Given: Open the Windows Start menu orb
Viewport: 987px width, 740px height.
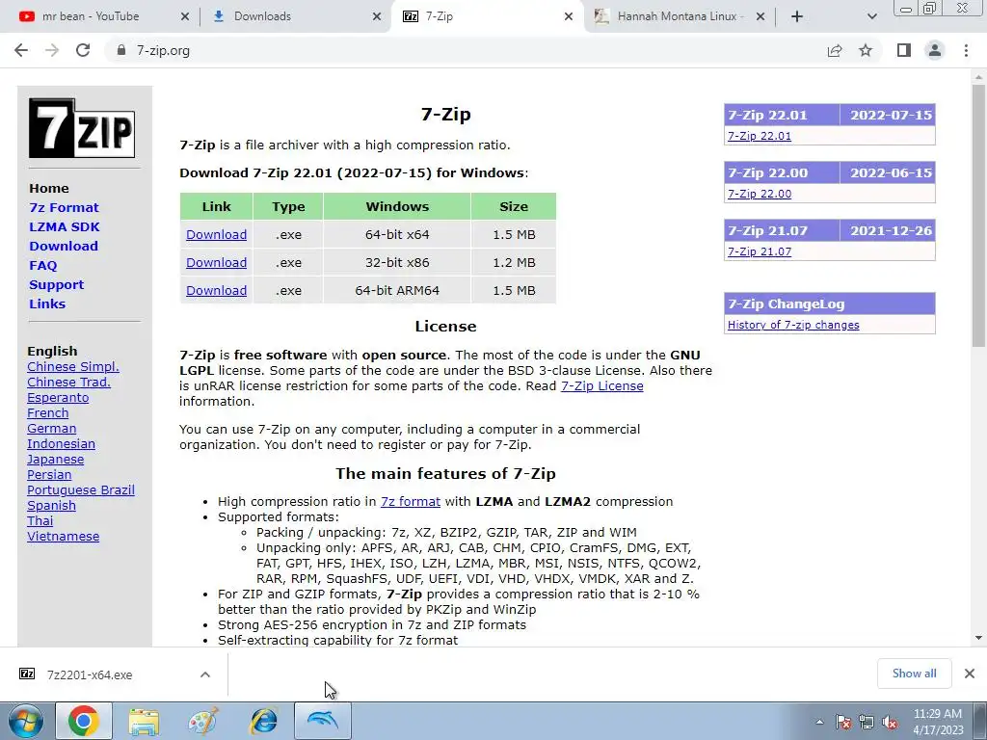Looking at the screenshot, I should 26,721.
